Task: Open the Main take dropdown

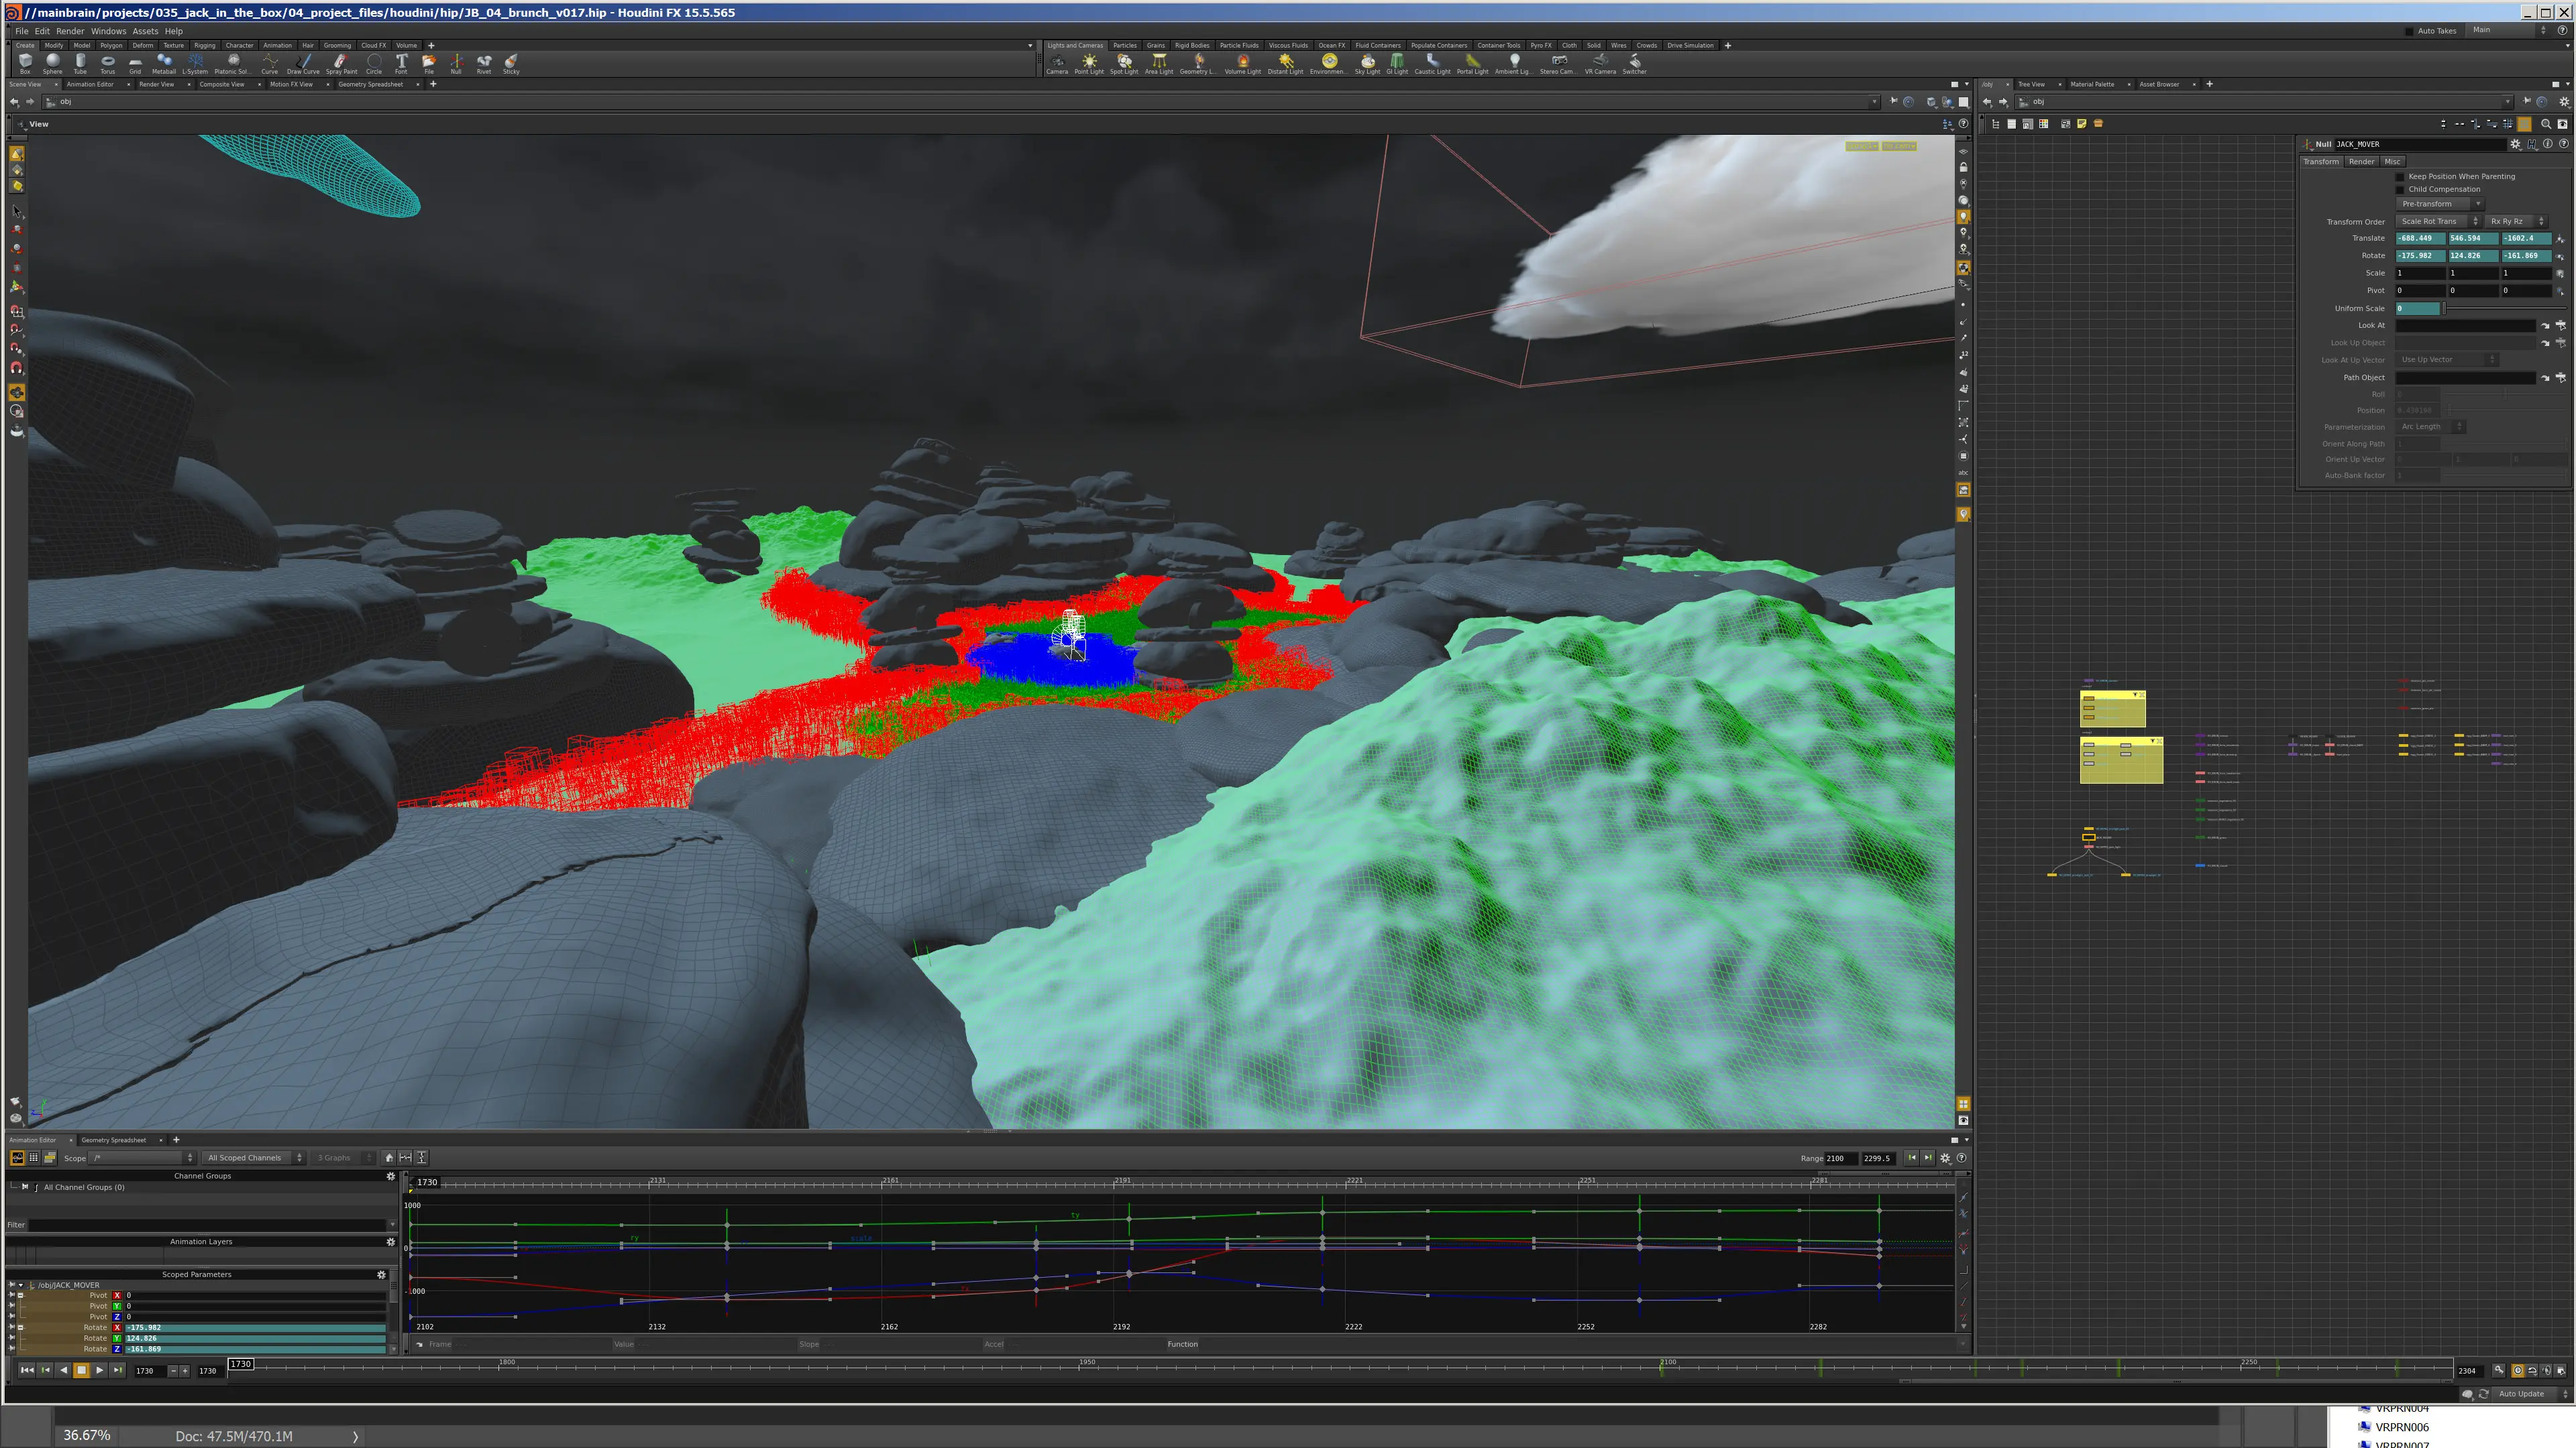Action: pos(2508,30)
